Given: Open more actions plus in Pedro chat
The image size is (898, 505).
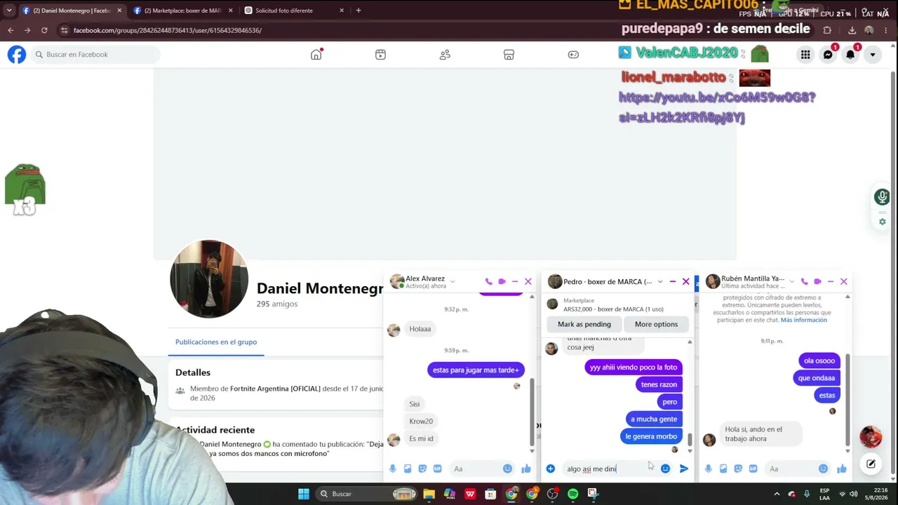Looking at the screenshot, I should pos(551,469).
